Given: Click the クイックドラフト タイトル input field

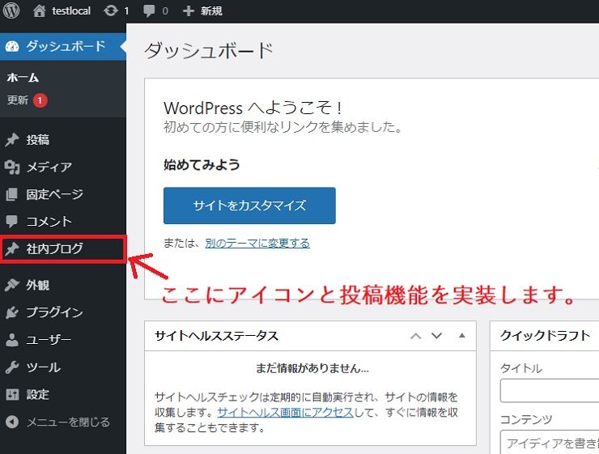Looking at the screenshot, I should 550,391.
